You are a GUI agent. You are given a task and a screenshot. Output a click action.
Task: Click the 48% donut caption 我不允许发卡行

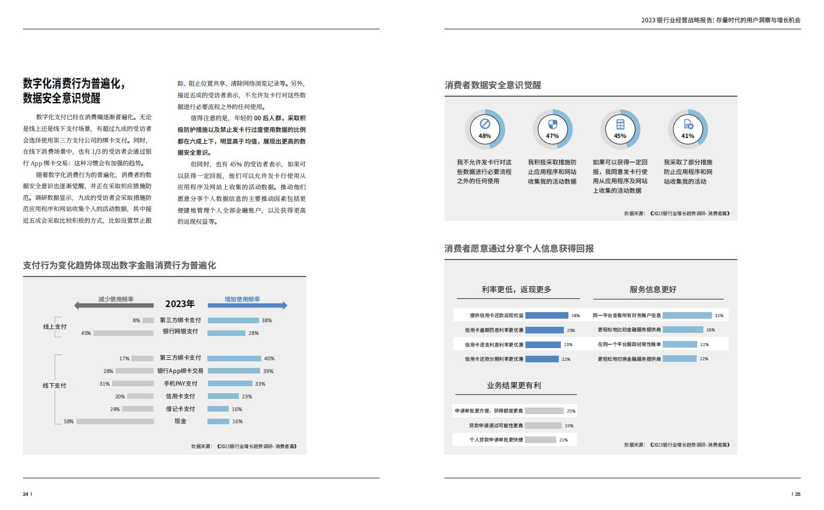coord(484,172)
